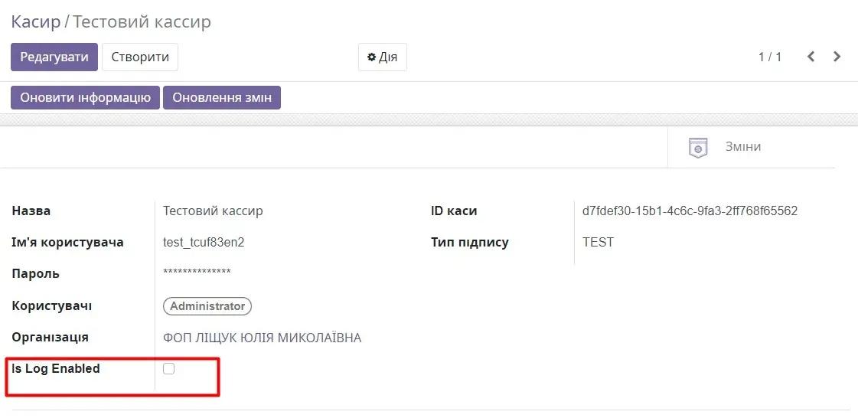This screenshot has width=858, height=418.
Task: Click the Оновити інформацію button
Action: pos(85,98)
